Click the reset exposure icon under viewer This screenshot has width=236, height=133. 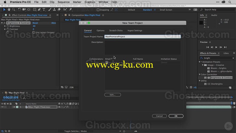[x=191, y=87]
